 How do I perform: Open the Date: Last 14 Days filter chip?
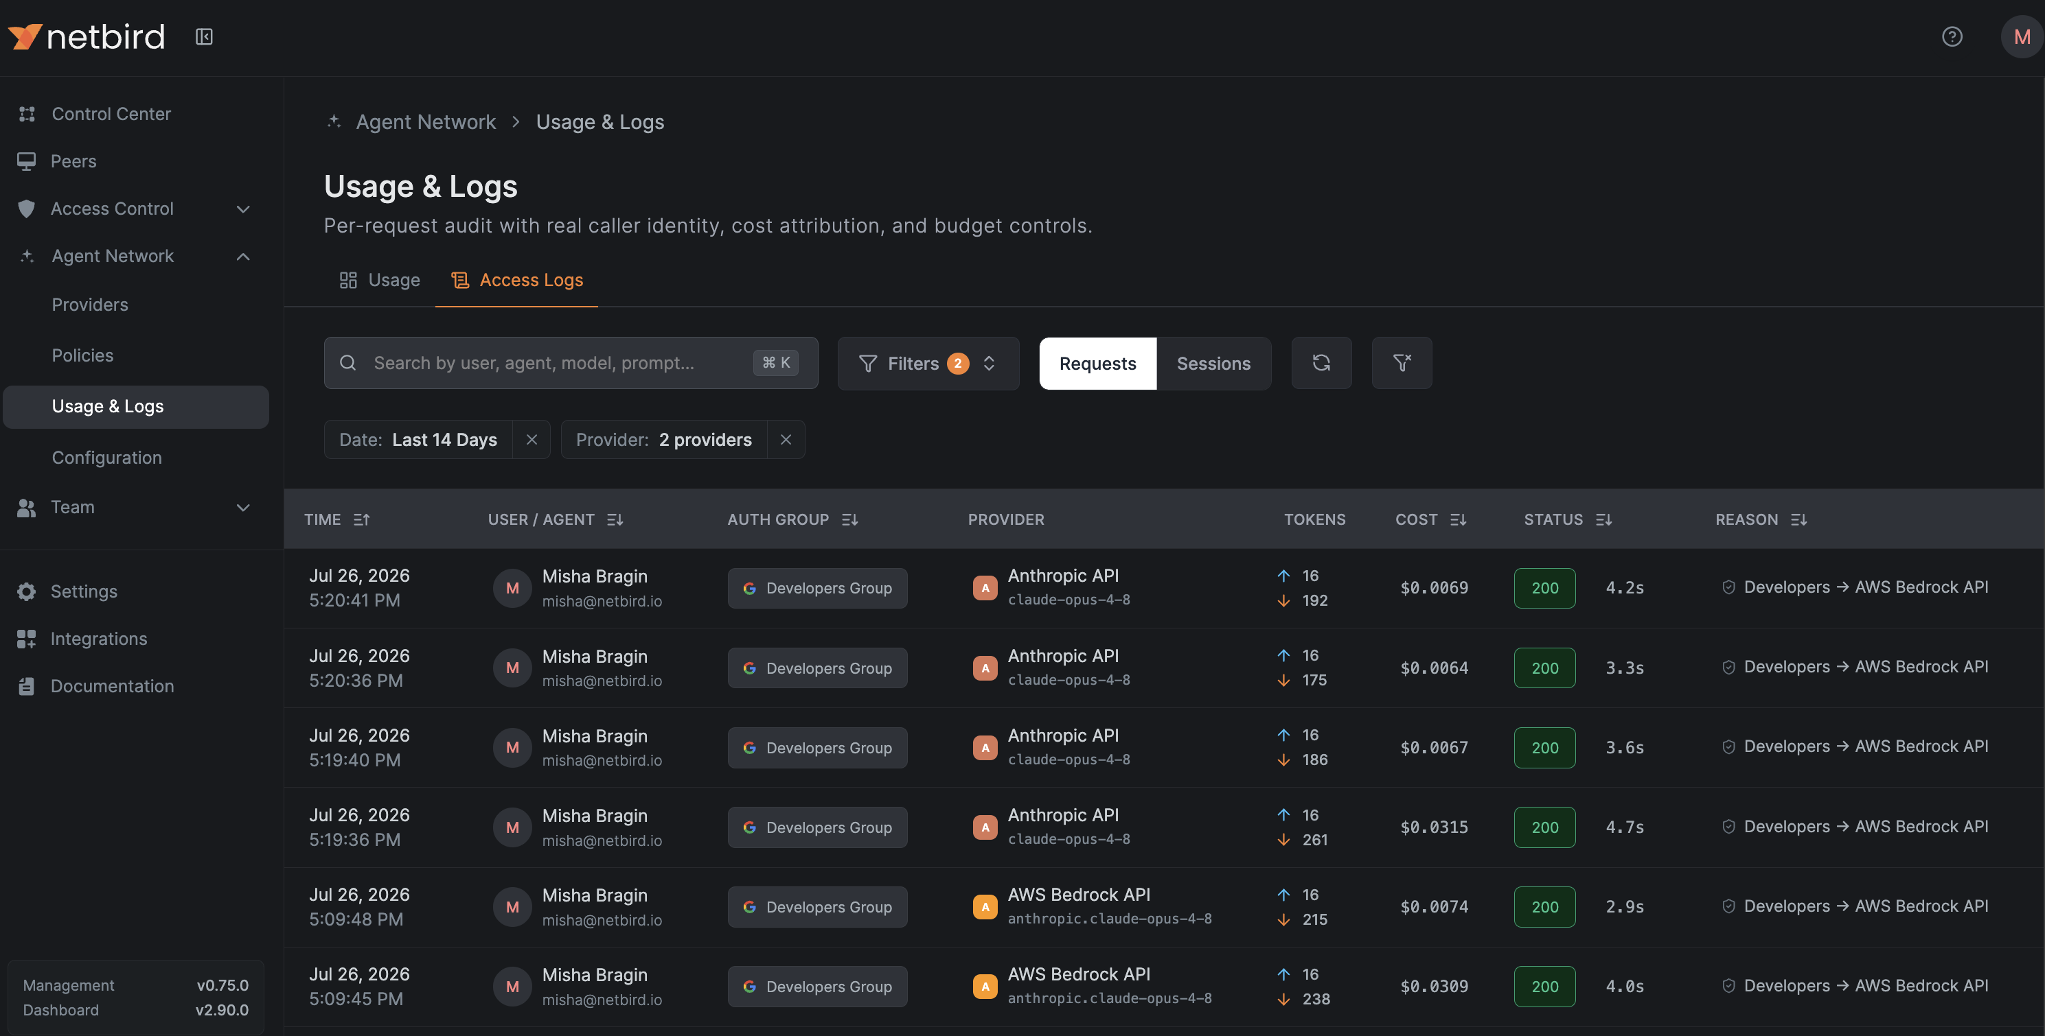click(418, 440)
